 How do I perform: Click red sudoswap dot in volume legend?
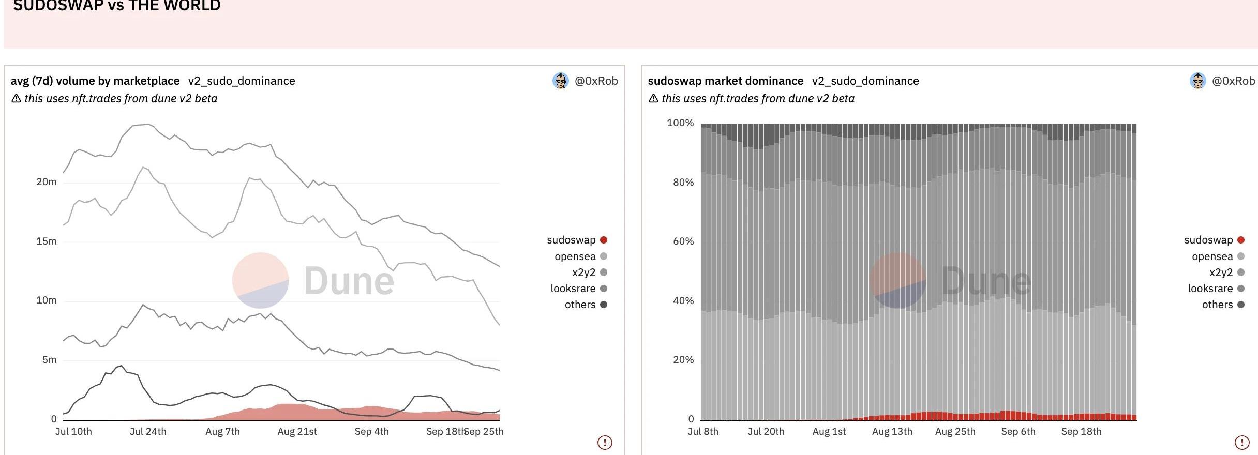[x=604, y=240]
